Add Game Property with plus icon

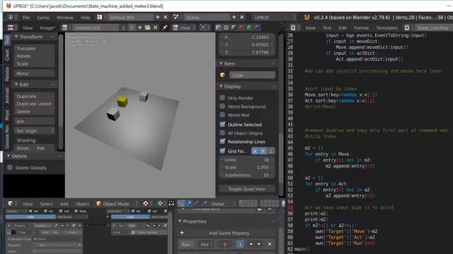182,233
